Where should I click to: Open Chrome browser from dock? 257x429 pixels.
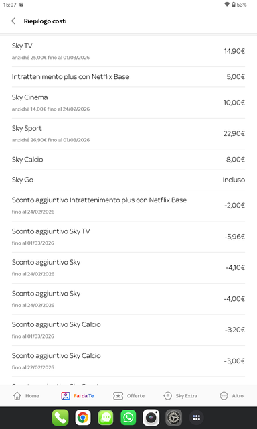[83, 418]
